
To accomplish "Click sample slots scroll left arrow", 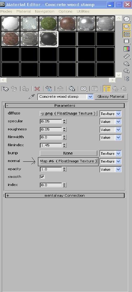I will pyautogui.click(x=4, y=80).
